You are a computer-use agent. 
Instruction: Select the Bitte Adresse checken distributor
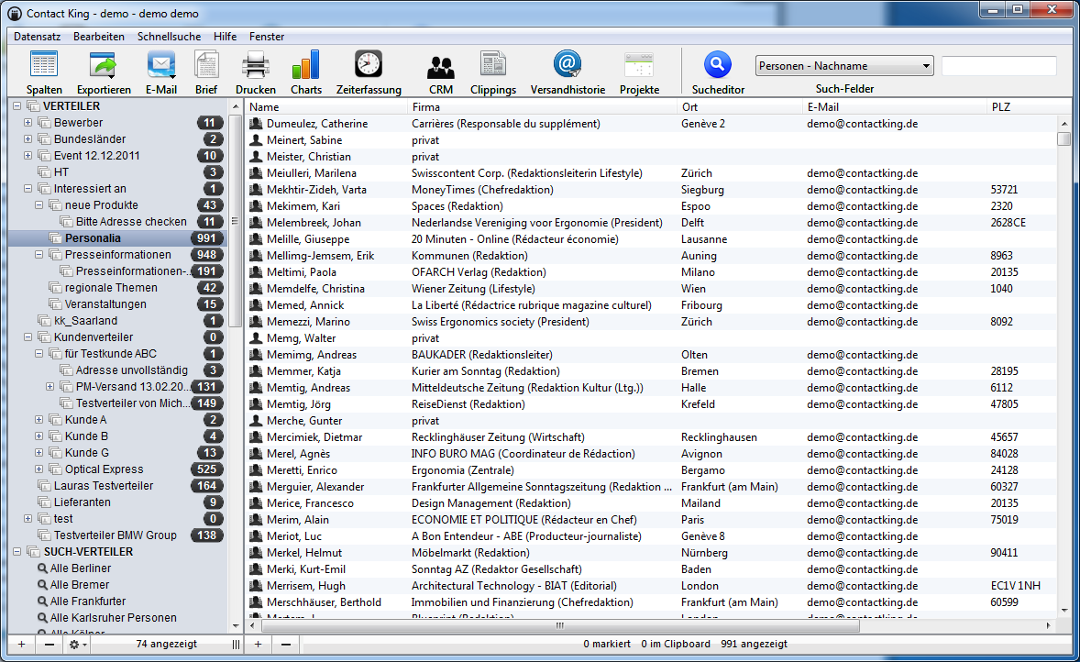[x=131, y=221]
